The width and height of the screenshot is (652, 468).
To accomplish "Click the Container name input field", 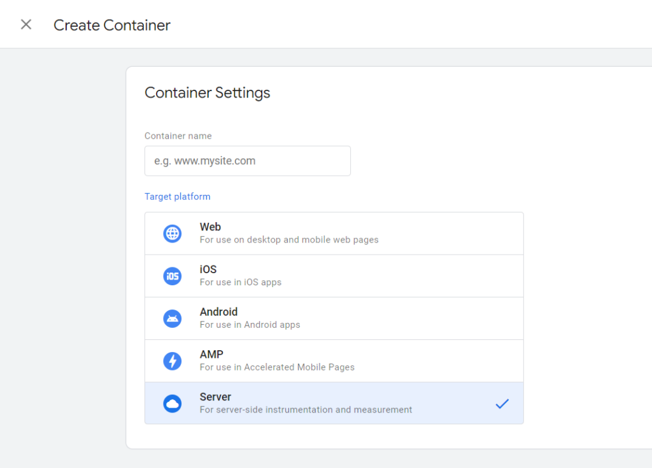I will coord(247,161).
